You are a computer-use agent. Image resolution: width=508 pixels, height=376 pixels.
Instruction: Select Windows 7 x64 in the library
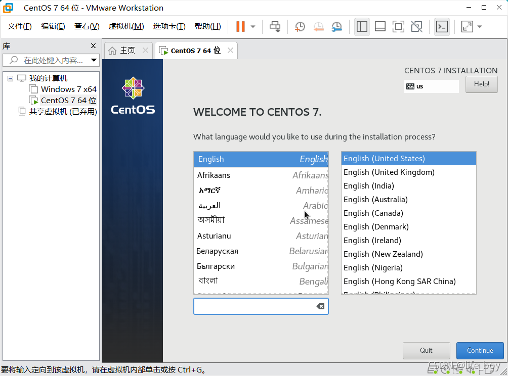click(69, 89)
